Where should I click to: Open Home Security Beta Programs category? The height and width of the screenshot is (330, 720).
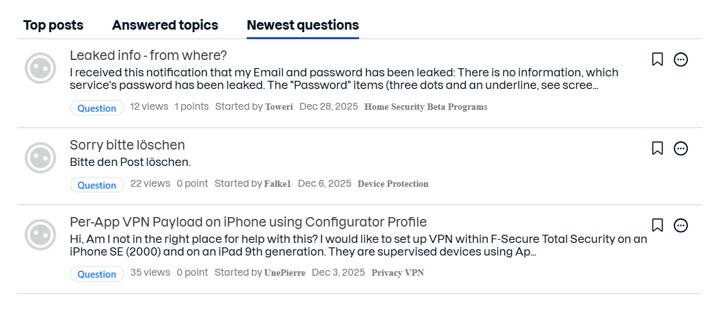425,107
